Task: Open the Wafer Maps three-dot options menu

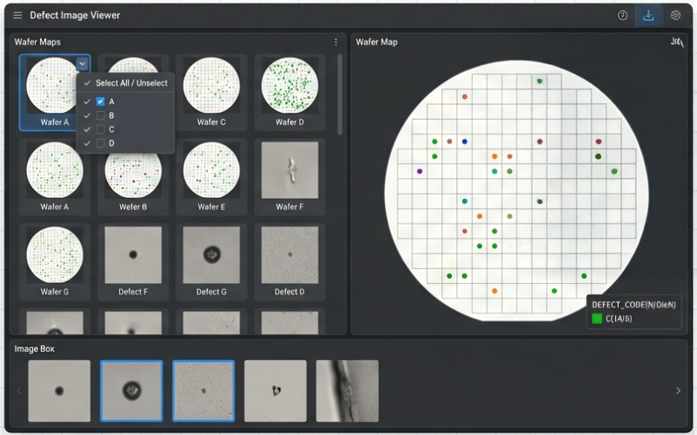Action: [336, 42]
